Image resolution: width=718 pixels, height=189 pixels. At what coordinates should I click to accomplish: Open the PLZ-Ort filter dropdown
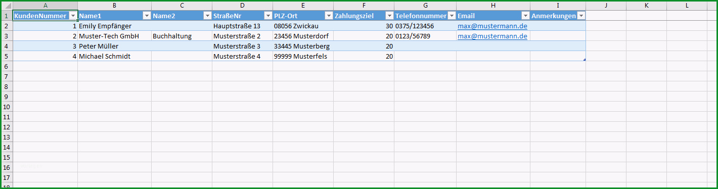point(329,16)
